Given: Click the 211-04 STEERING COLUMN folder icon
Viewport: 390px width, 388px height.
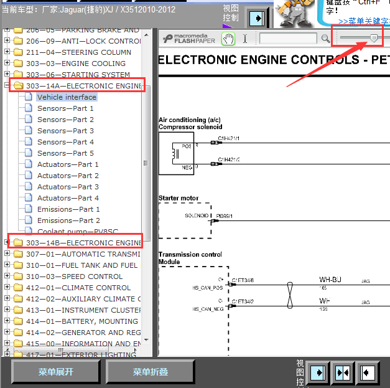Looking at the screenshot, I should coord(18,52).
